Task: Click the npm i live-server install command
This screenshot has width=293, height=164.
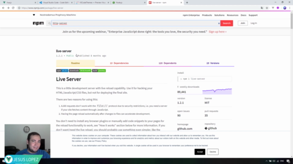Action: click(x=205, y=79)
